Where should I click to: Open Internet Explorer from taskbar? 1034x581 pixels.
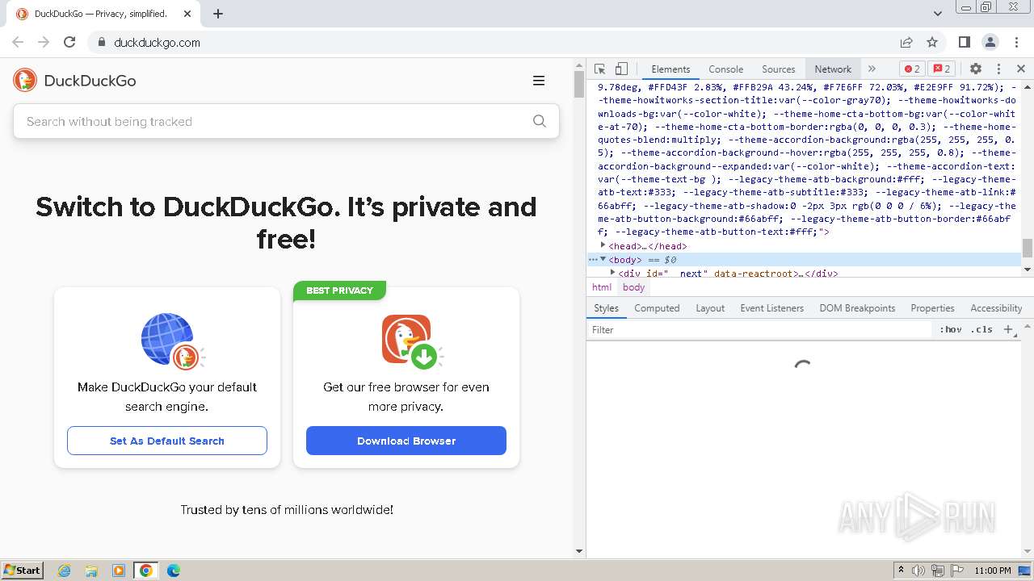point(65,571)
